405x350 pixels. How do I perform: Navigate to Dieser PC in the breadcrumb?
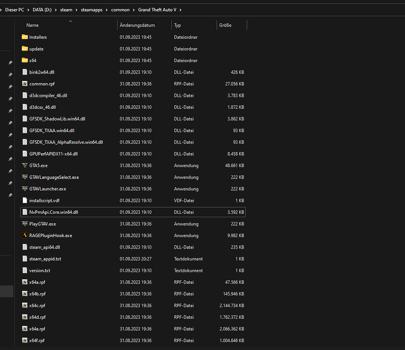15,9
